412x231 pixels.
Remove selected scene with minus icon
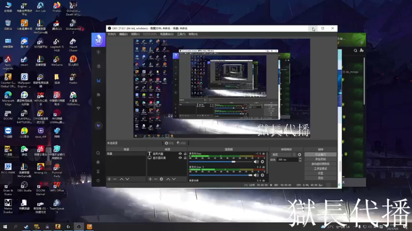115,179
